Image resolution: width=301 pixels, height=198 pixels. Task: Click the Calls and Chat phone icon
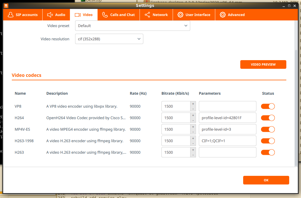pos(105,15)
